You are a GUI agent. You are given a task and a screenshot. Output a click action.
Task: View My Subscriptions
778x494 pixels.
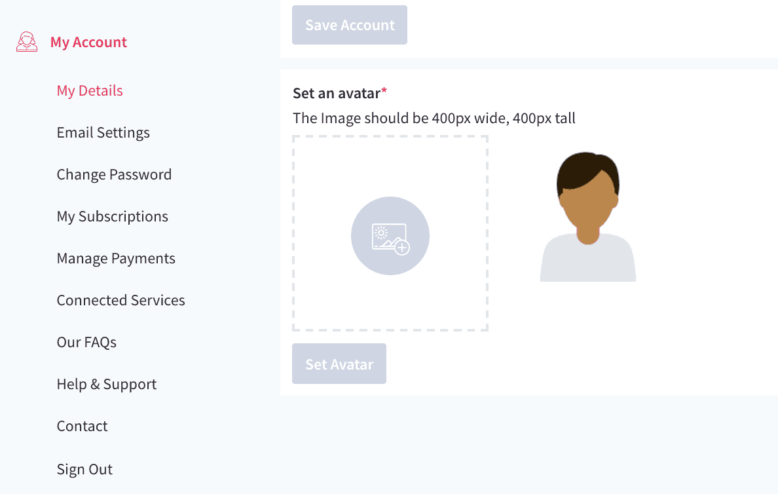[112, 216]
